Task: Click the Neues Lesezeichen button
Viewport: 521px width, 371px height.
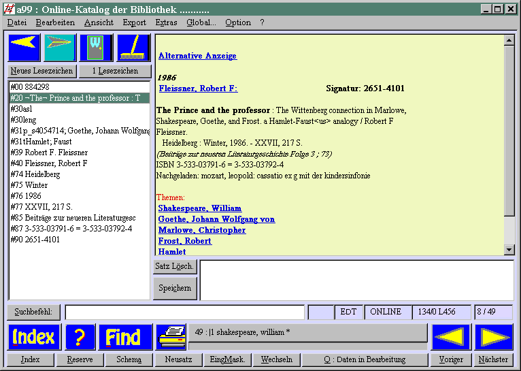Action: [42, 71]
